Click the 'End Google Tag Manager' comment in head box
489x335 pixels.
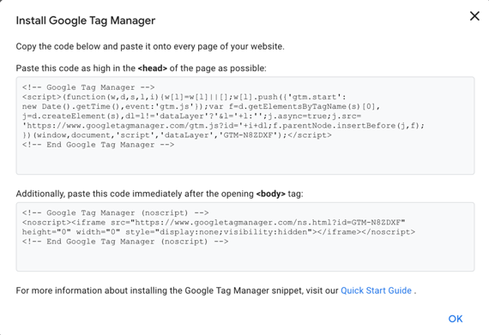tap(98, 145)
